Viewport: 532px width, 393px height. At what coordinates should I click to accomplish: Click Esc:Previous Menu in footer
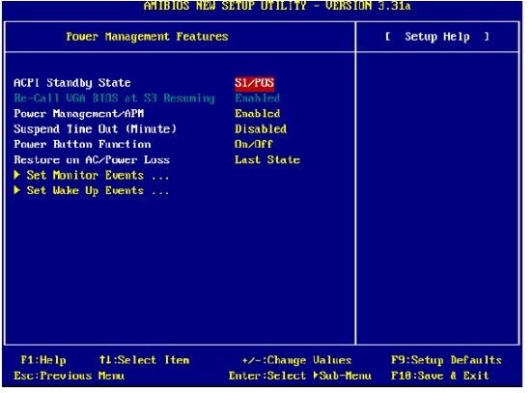pos(69,376)
